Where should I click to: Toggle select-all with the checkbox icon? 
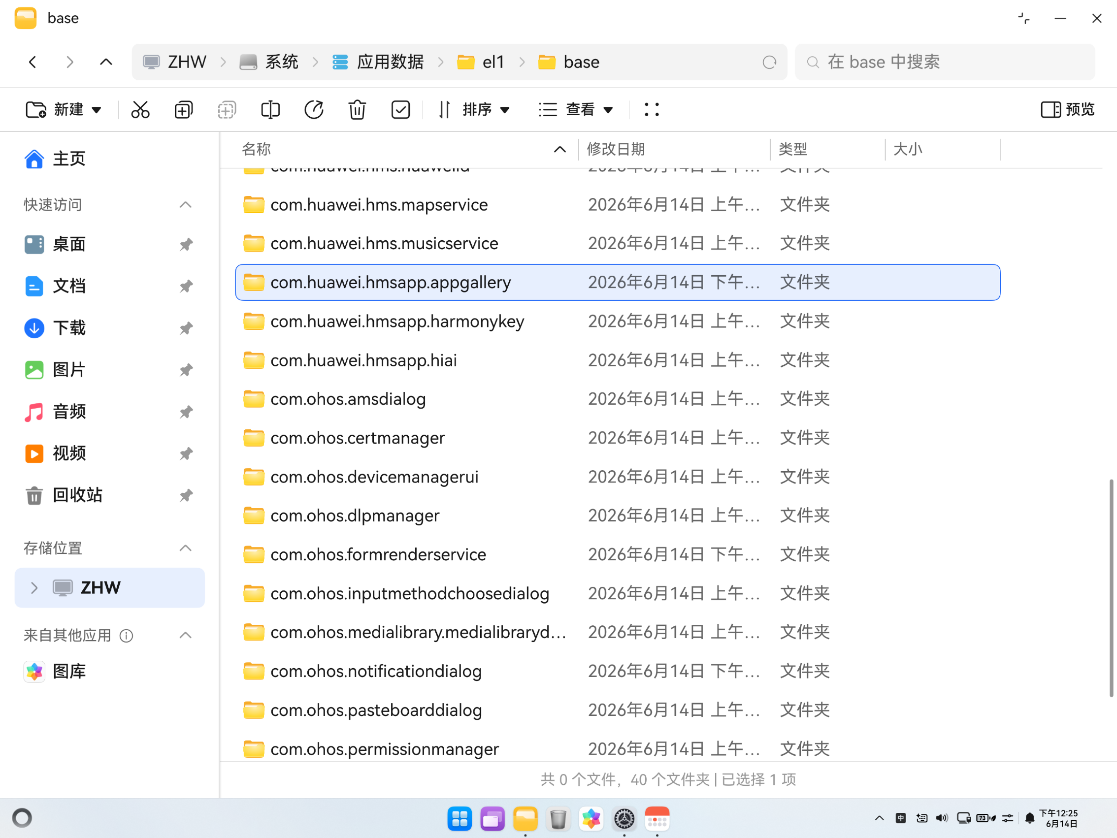coord(401,109)
